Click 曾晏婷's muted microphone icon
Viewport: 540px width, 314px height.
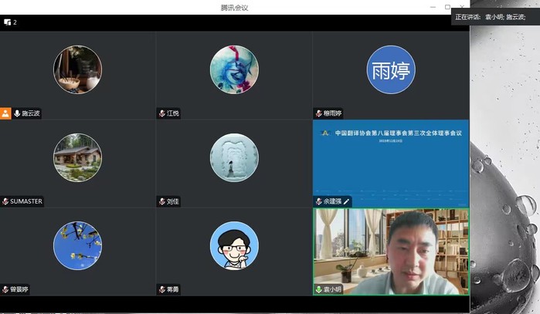tap(5, 289)
